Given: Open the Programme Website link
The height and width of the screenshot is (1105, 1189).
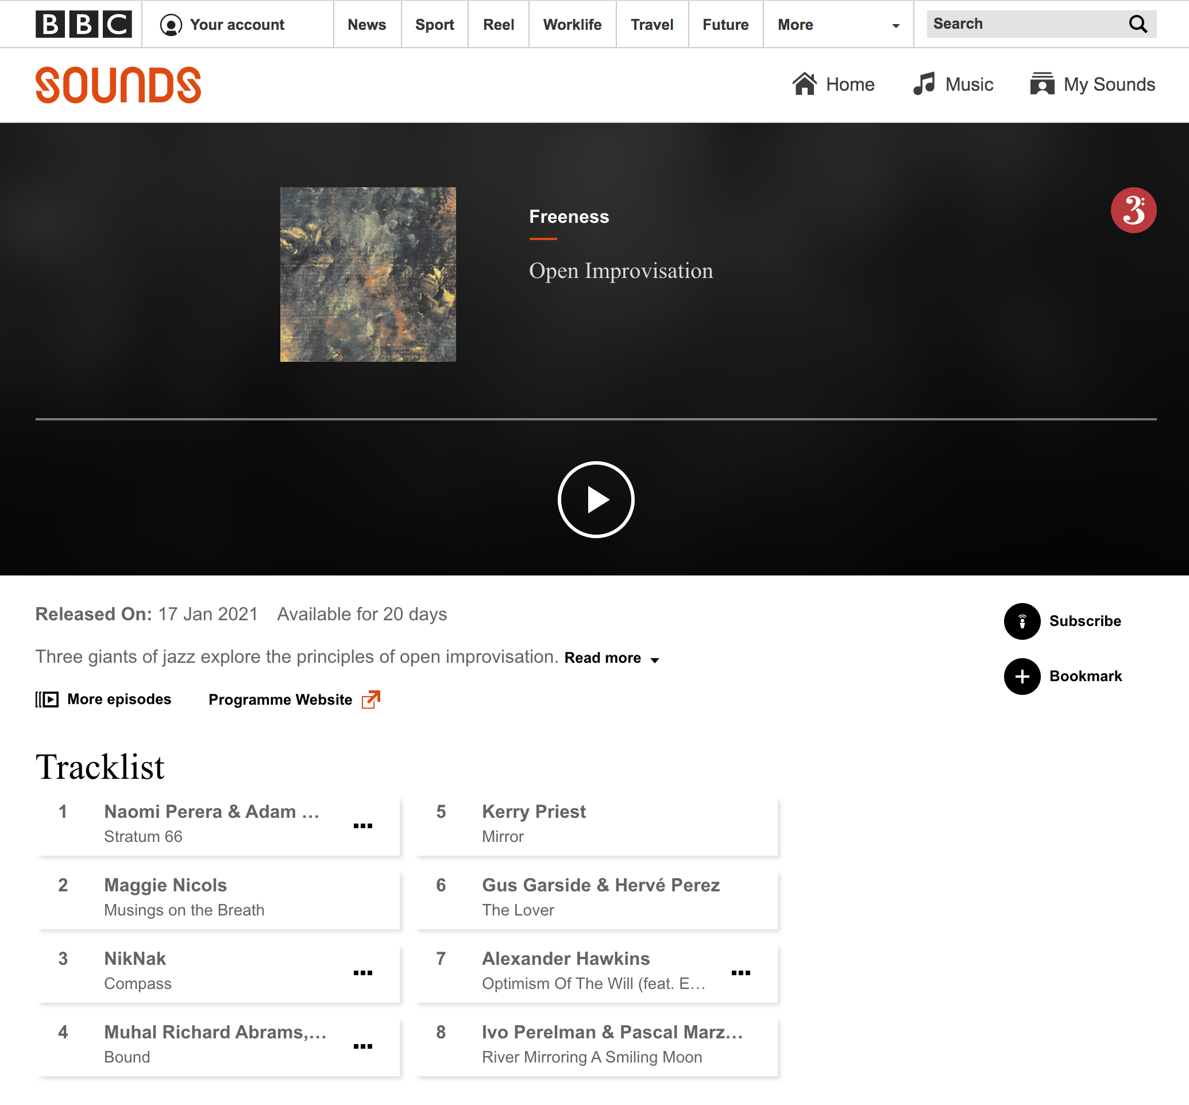Looking at the screenshot, I should 294,699.
